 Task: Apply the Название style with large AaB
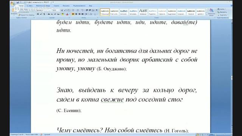coord(143,12)
